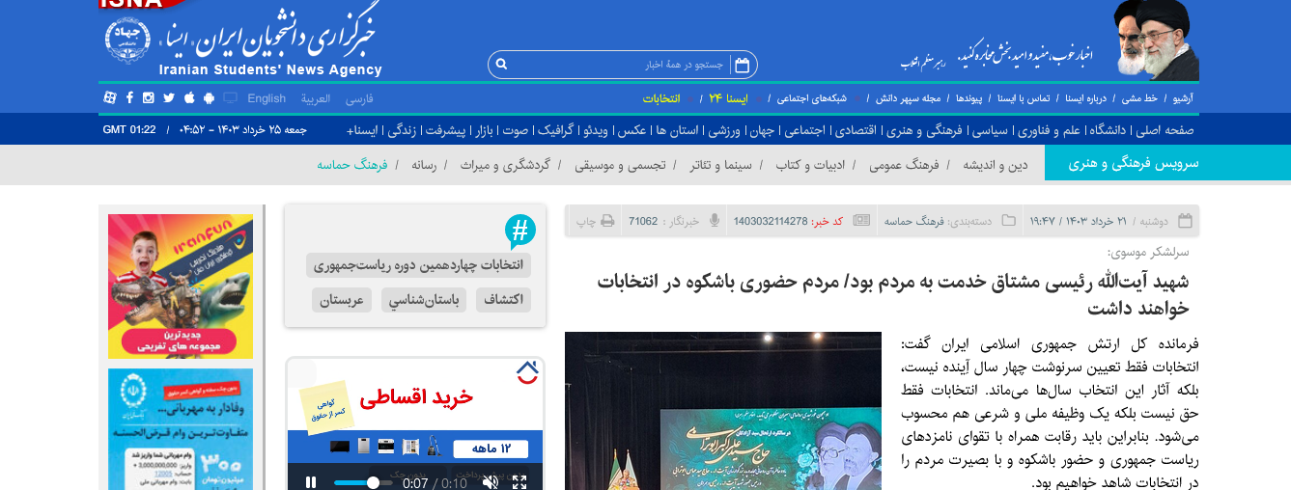This screenshot has height=490, width=1291.
Task: Switch language to فارسی
Action: pyautogui.click(x=360, y=98)
